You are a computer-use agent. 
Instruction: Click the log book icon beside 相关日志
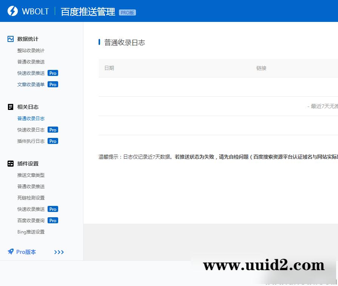10,107
